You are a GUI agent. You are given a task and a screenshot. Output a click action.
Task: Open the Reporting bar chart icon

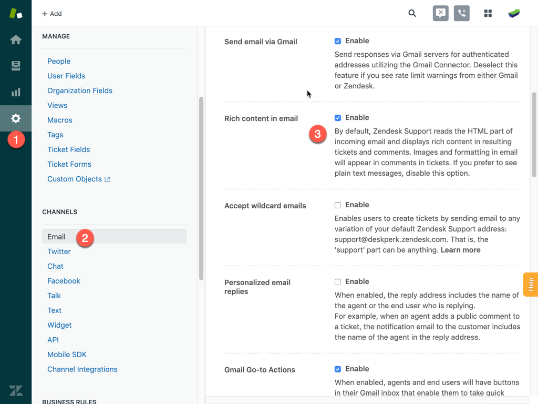16,92
